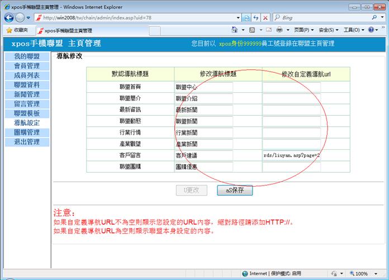Open the 頁面(P) dropdown menu
The image size is (389, 280).
[303, 30]
